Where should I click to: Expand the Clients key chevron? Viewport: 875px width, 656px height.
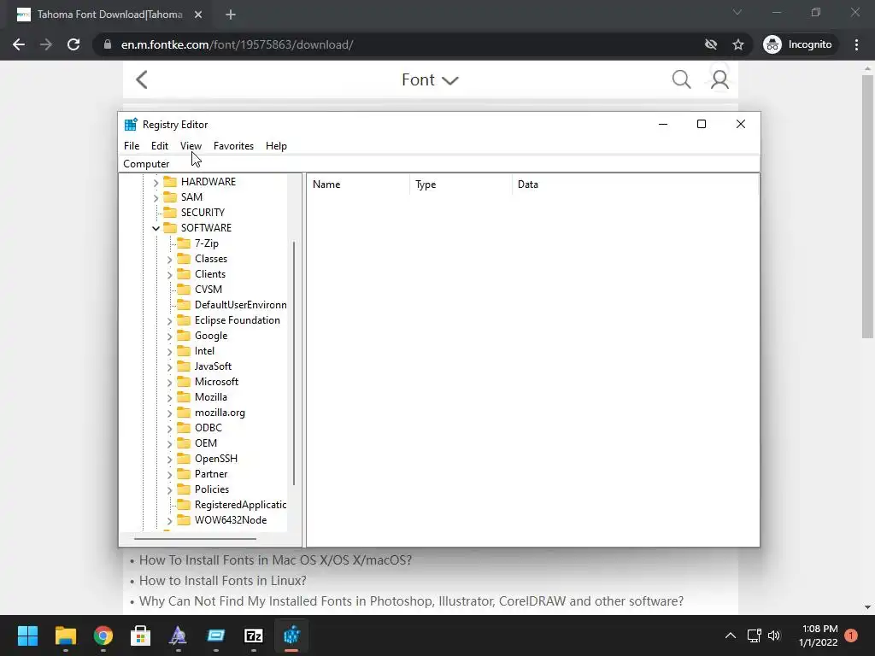click(x=170, y=274)
